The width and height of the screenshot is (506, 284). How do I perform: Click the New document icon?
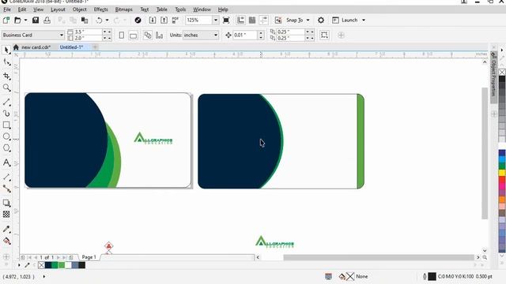[6, 20]
